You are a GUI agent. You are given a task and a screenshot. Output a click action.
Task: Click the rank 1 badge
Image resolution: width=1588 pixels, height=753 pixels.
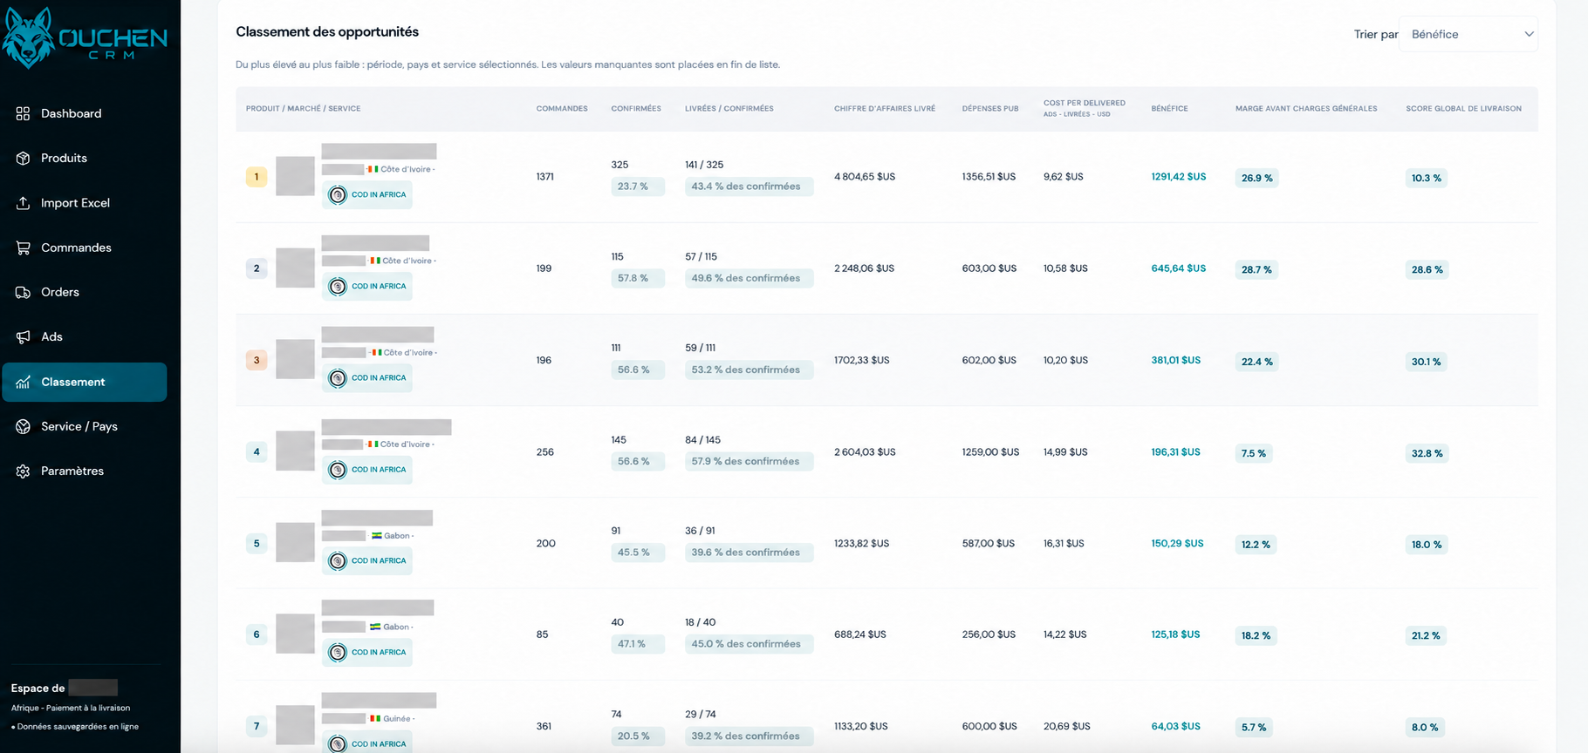(x=257, y=177)
